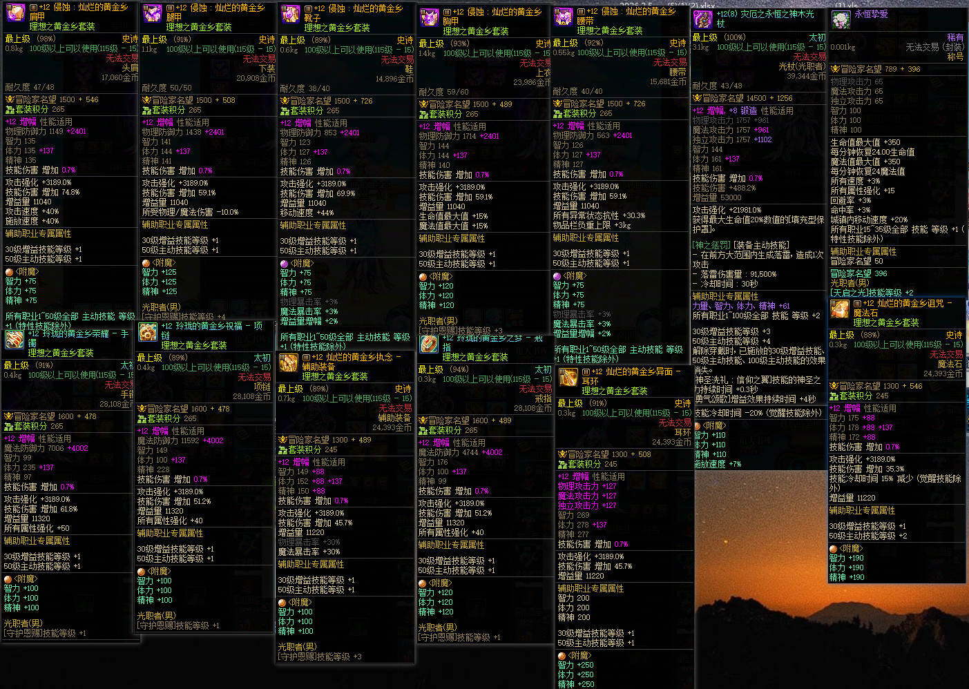Click the enchant orb in the shoulder panel
The width and height of the screenshot is (969, 689).
click(9, 272)
